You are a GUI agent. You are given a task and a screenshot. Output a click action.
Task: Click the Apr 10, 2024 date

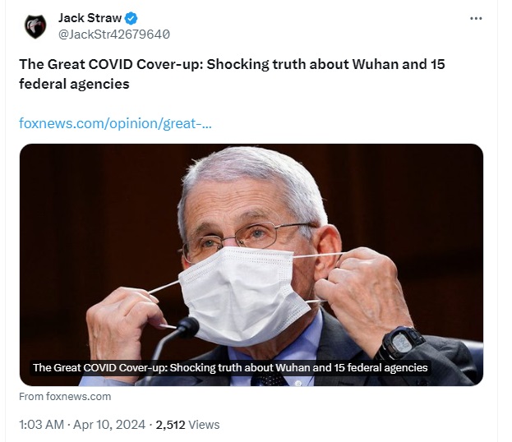click(x=109, y=425)
